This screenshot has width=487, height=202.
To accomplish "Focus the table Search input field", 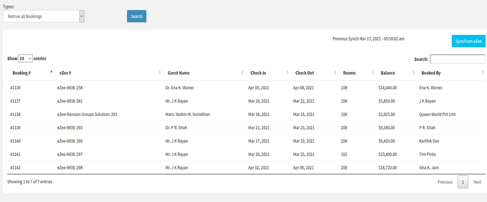I will [x=457, y=59].
